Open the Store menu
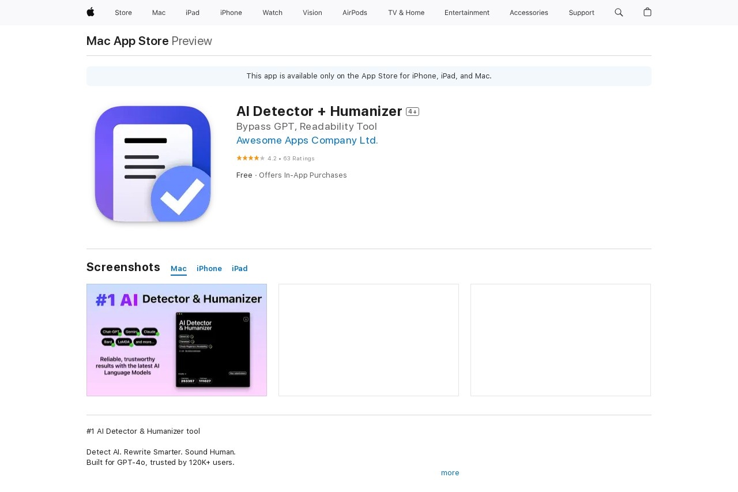738x492 pixels. click(123, 13)
